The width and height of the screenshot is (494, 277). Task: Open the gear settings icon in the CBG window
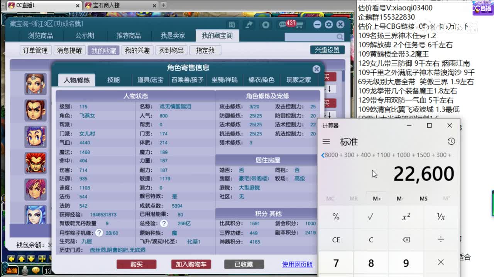click(x=328, y=24)
